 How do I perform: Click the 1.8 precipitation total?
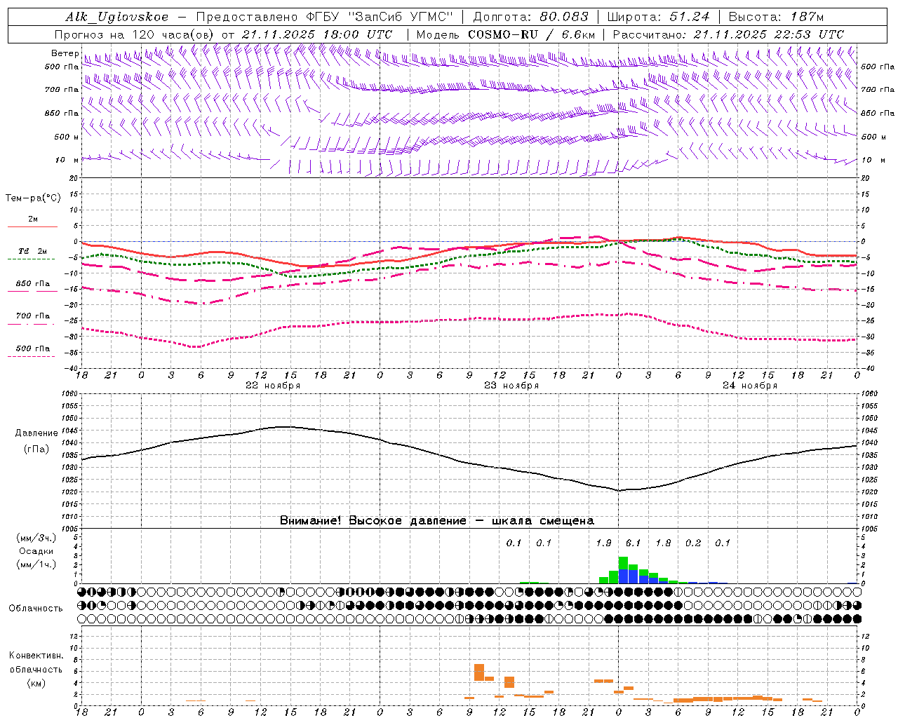[663, 543]
